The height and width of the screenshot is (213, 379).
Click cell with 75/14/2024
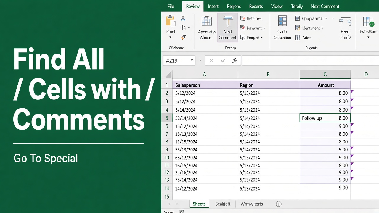[205, 180]
